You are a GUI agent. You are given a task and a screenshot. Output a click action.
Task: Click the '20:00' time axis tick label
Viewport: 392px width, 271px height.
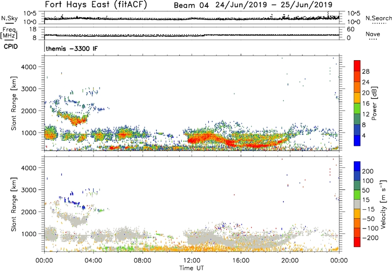pyautogui.click(x=290, y=261)
